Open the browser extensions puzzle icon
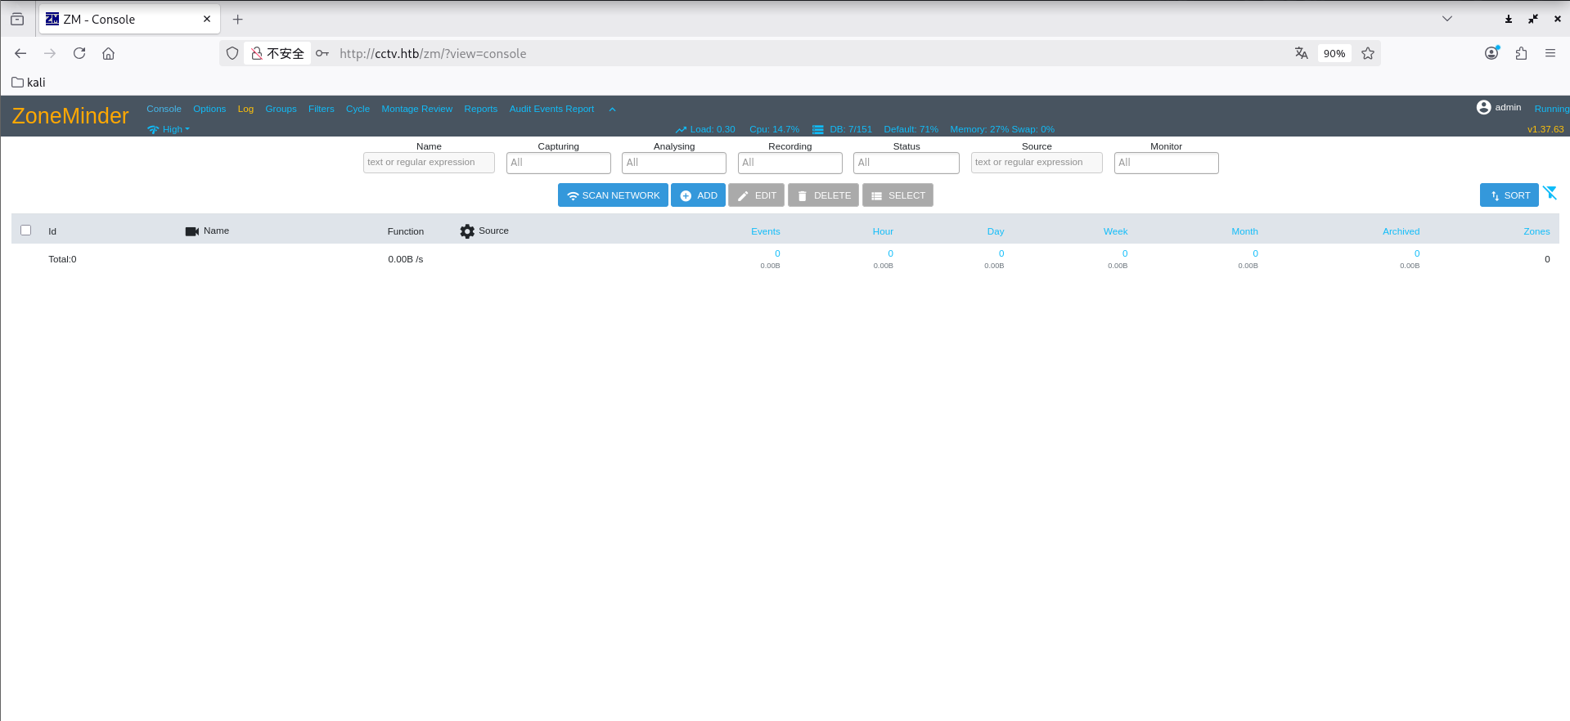1570x721 pixels. (1521, 53)
